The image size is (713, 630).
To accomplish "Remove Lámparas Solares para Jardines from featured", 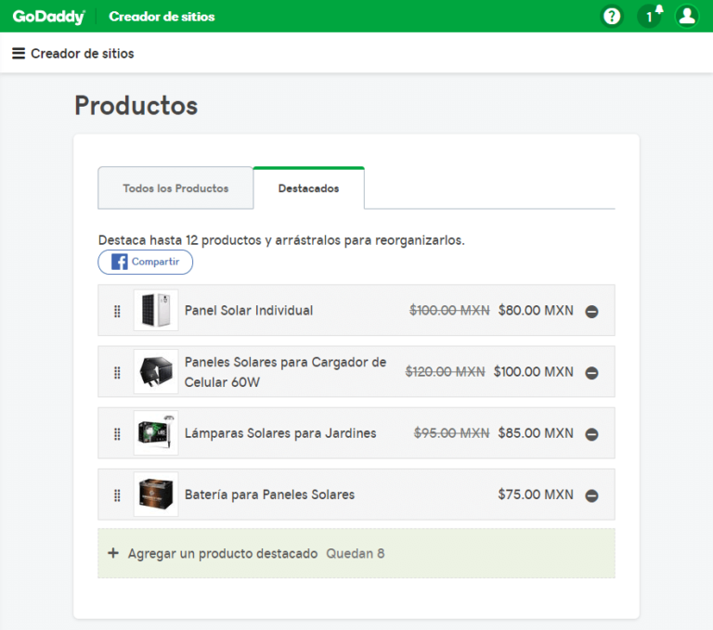I will pos(591,434).
